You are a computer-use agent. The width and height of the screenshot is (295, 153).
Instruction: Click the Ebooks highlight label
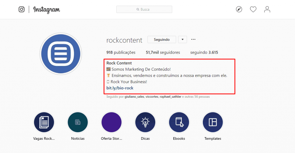coord(179,139)
